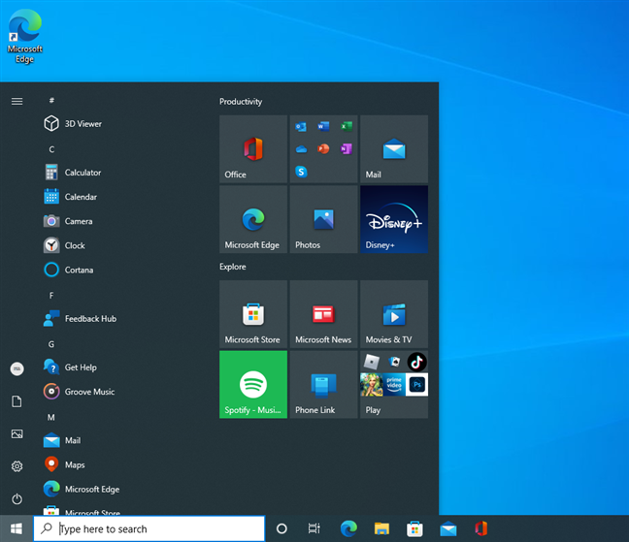This screenshot has height=542, width=629.
Task: Click the Office tile
Action: pyautogui.click(x=253, y=149)
